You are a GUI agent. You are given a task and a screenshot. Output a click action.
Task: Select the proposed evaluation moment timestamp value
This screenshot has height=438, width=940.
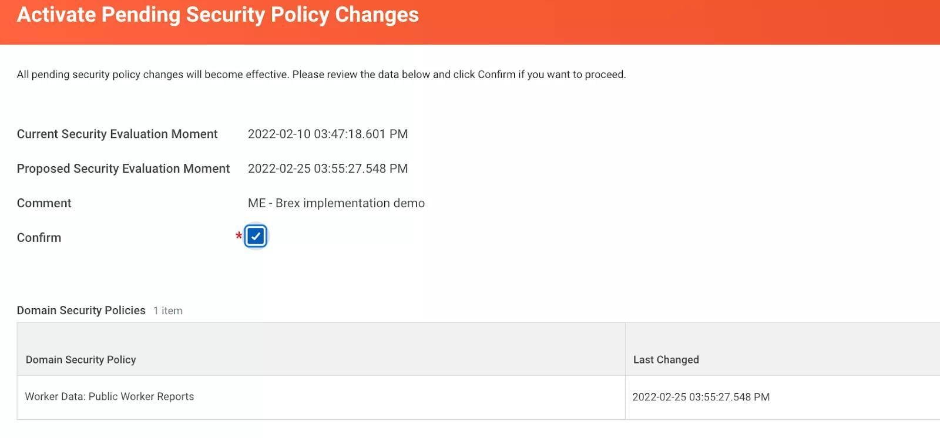click(327, 169)
